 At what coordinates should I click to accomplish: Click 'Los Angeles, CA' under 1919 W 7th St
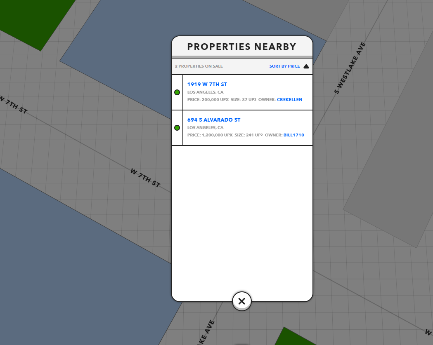click(x=206, y=92)
